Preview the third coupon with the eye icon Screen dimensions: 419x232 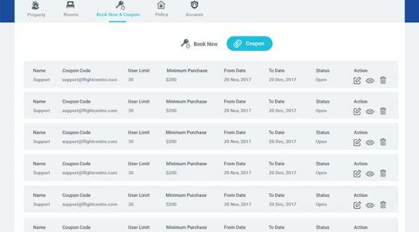tap(370, 142)
